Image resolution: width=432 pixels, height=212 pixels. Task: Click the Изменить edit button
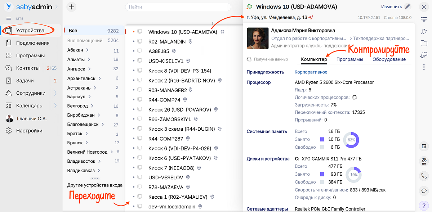click(x=396, y=6)
